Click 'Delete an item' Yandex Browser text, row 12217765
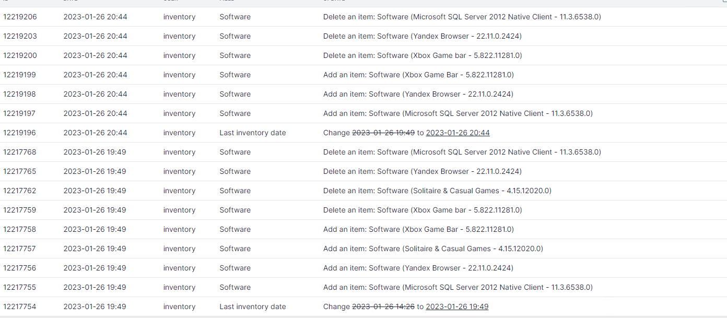Viewport: 727px width, 318px height. click(423, 171)
